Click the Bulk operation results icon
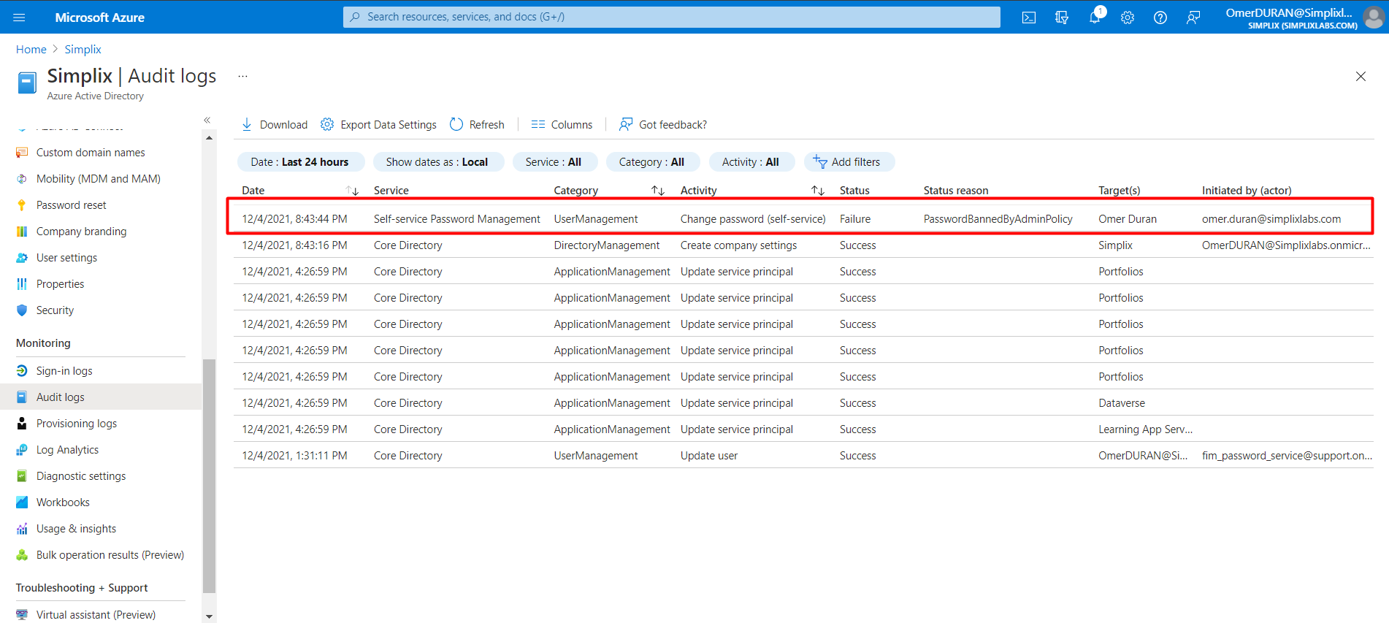Image resolution: width=1389 pixels, height=623 pixels. point(22,555)
